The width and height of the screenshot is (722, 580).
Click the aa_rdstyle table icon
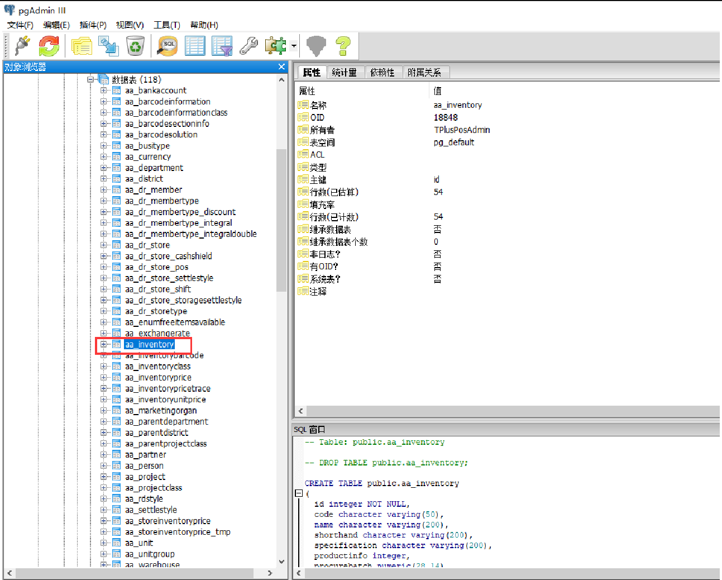[x=116, y=498]
